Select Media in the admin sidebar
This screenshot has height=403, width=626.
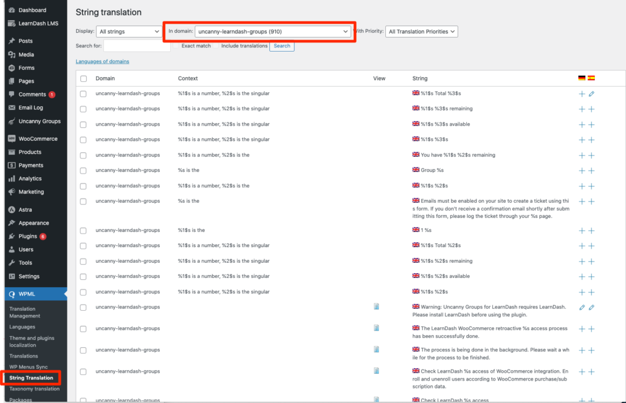(x=26, y=54)
